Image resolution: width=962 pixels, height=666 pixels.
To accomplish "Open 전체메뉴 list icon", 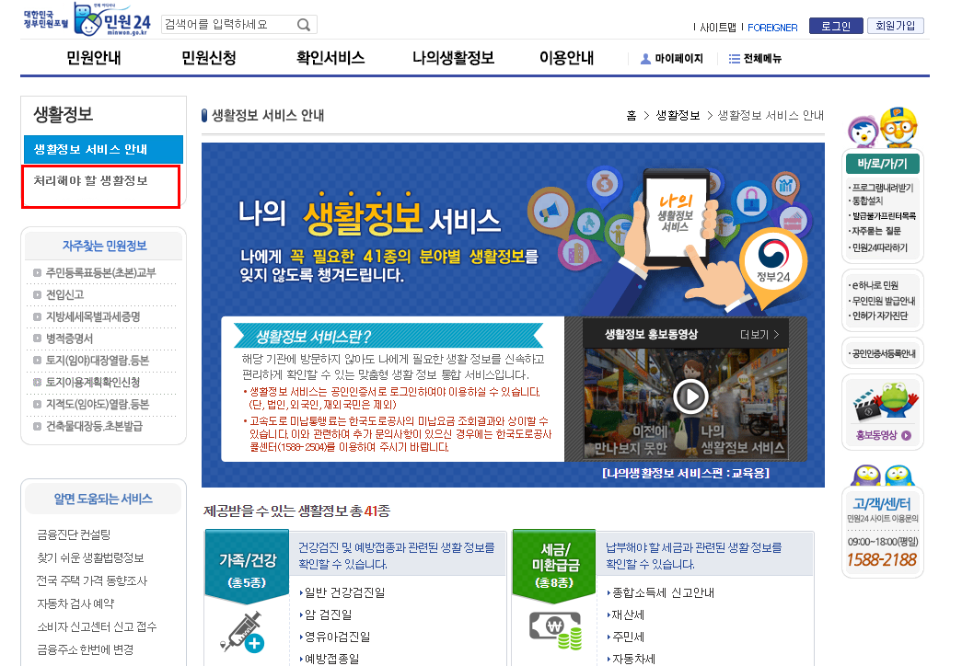I will 734,59.
